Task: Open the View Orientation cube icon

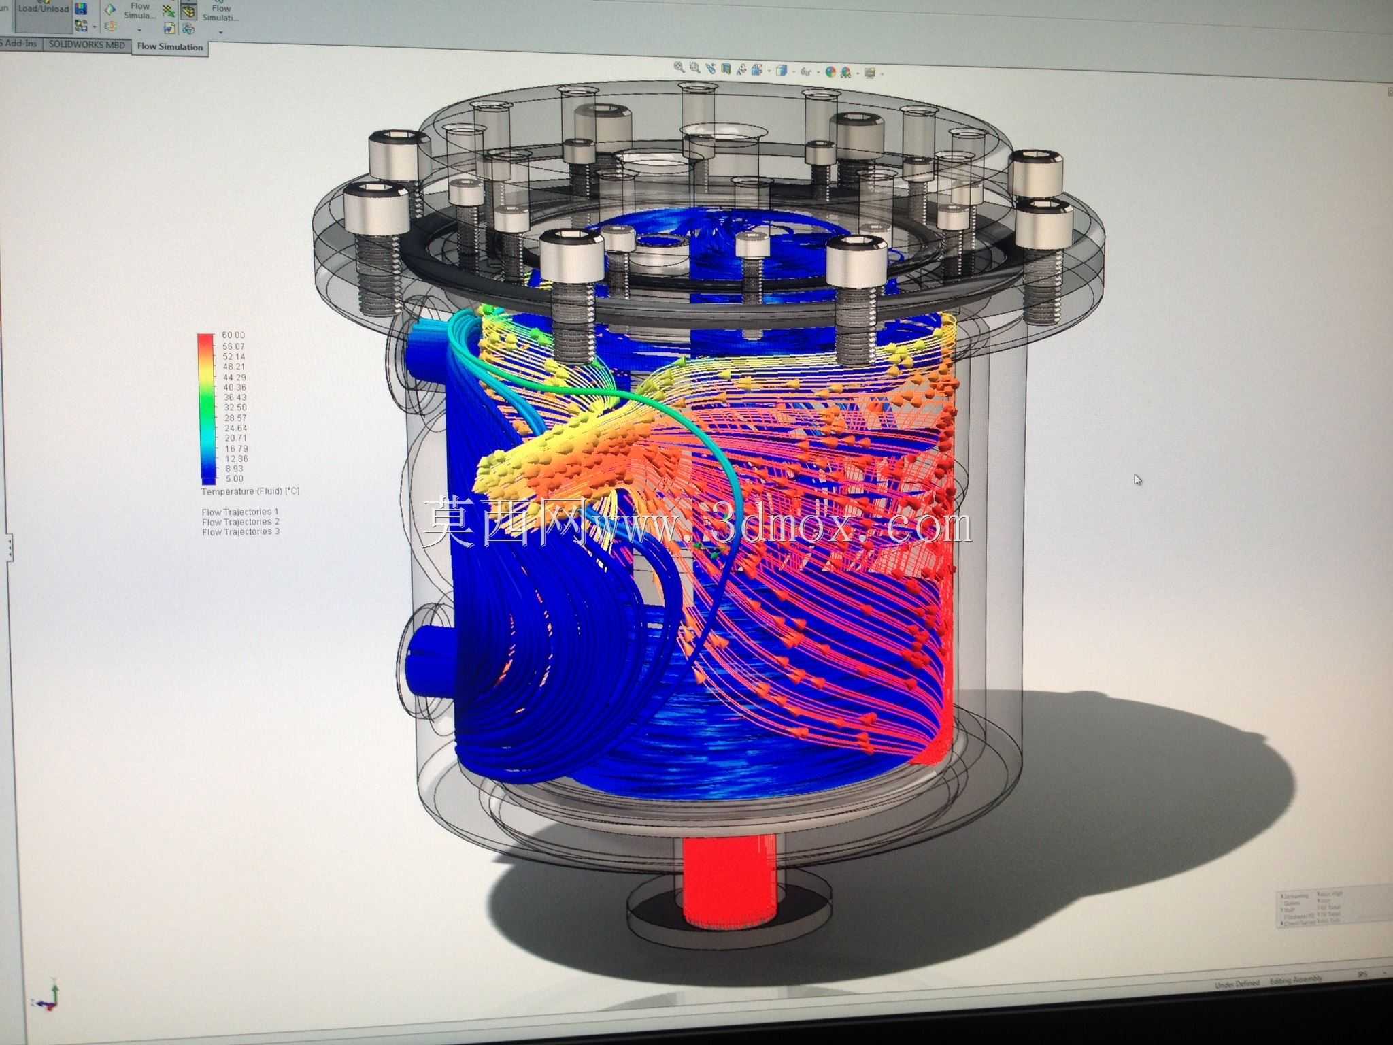Action: pyautogui.click(x=757, y=71)
